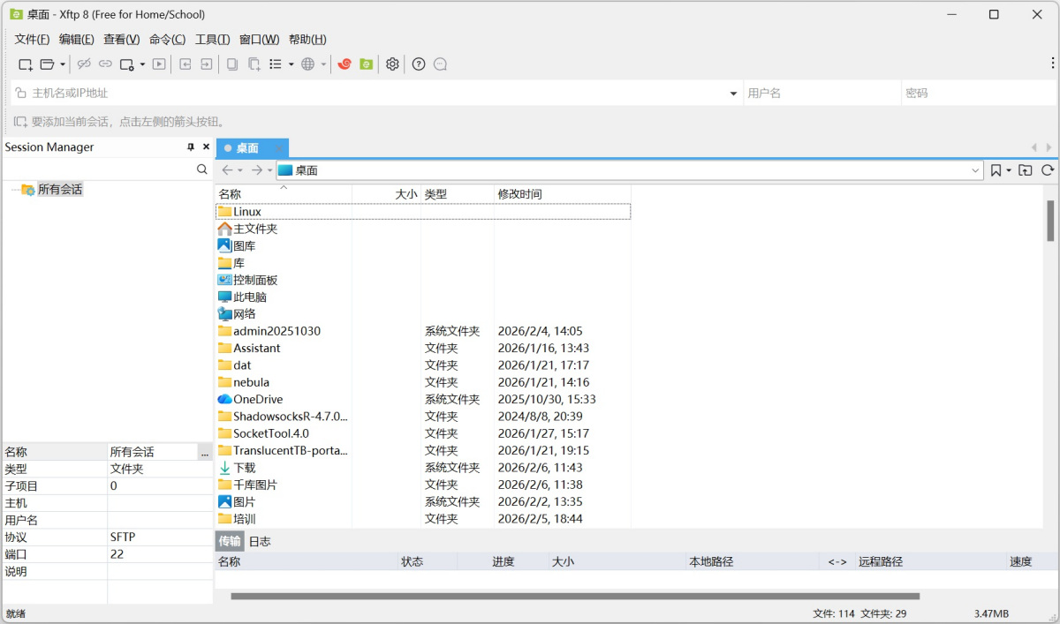Image resolution: width=1060 pixels, height=624 pixels.
Task: Refresh the 桌面 folder listing
Action: [x=1049, y=169]
